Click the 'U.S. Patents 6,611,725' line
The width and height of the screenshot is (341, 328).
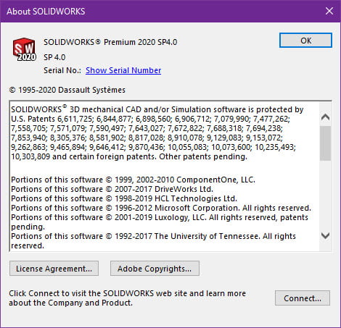tap(150, 119)
